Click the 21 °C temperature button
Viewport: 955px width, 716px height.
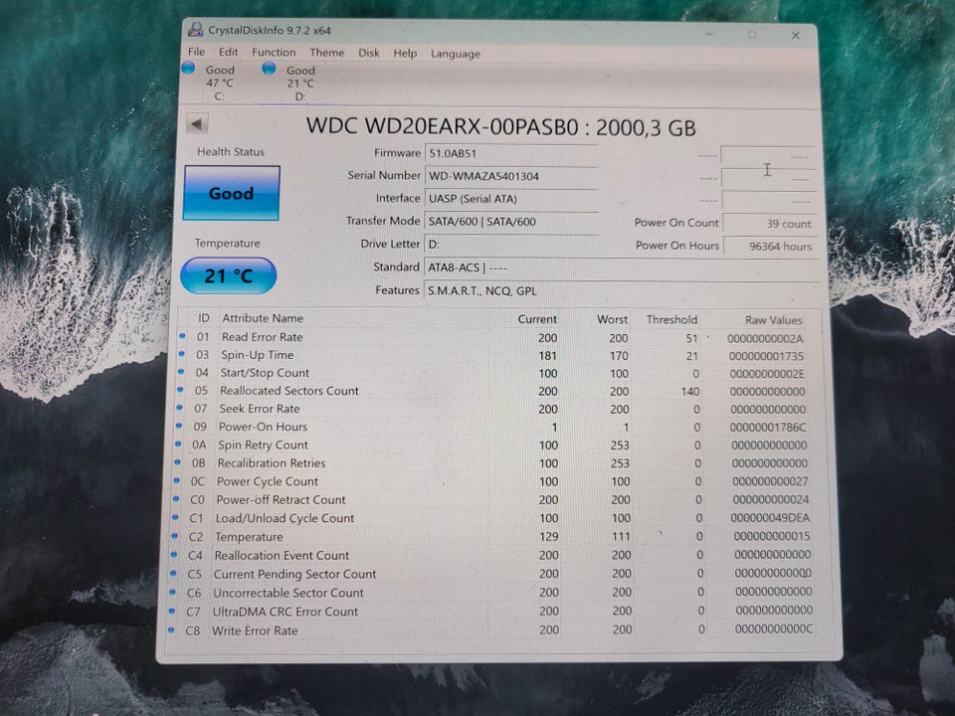tap(229, 275)
